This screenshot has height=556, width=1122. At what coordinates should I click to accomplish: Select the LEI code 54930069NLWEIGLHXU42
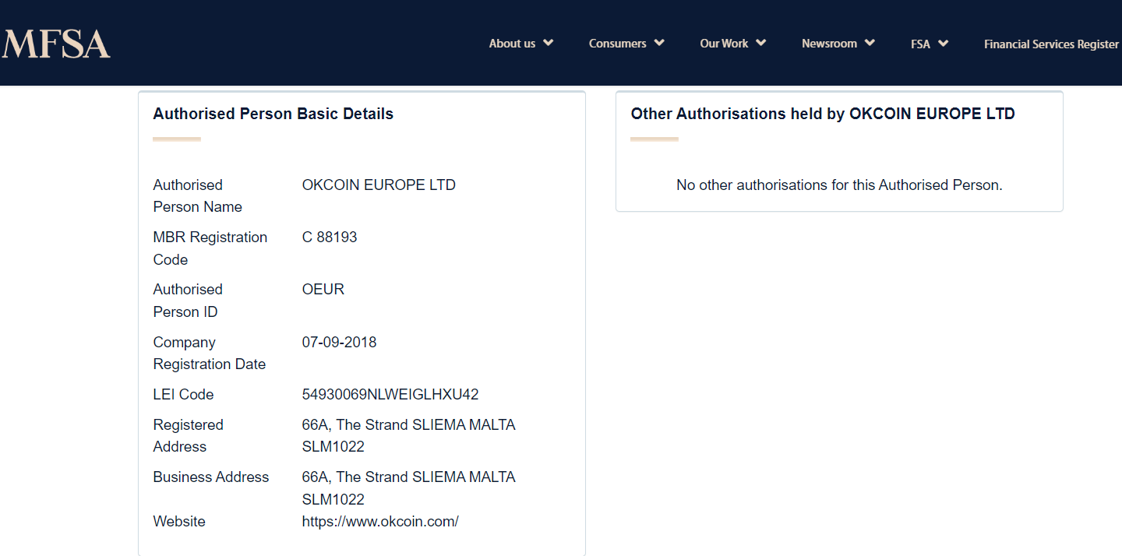[x=390, y=395]
